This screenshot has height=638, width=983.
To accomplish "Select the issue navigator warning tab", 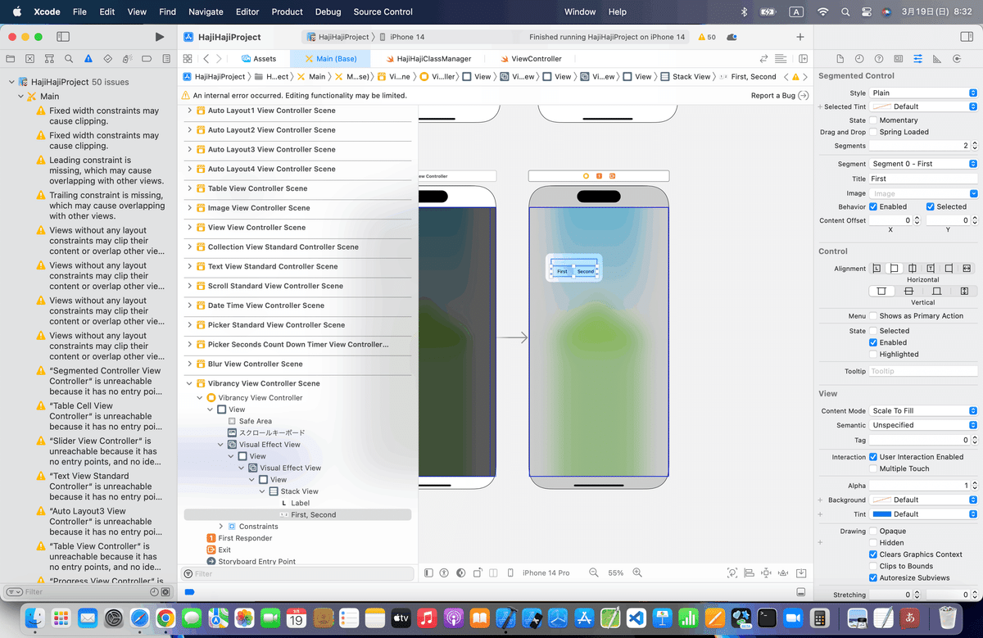I will coord(88,59).
